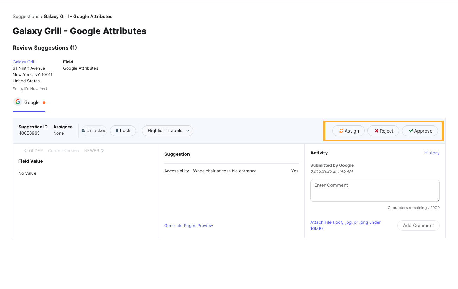Click the green checkmark icon on the Approve button
This screenshot has height=289, width=458.
(x=410, y=131)
